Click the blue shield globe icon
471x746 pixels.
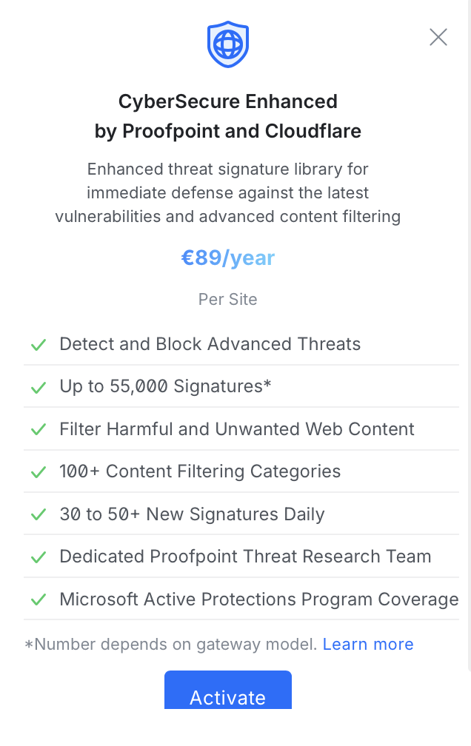pos(227,44)
